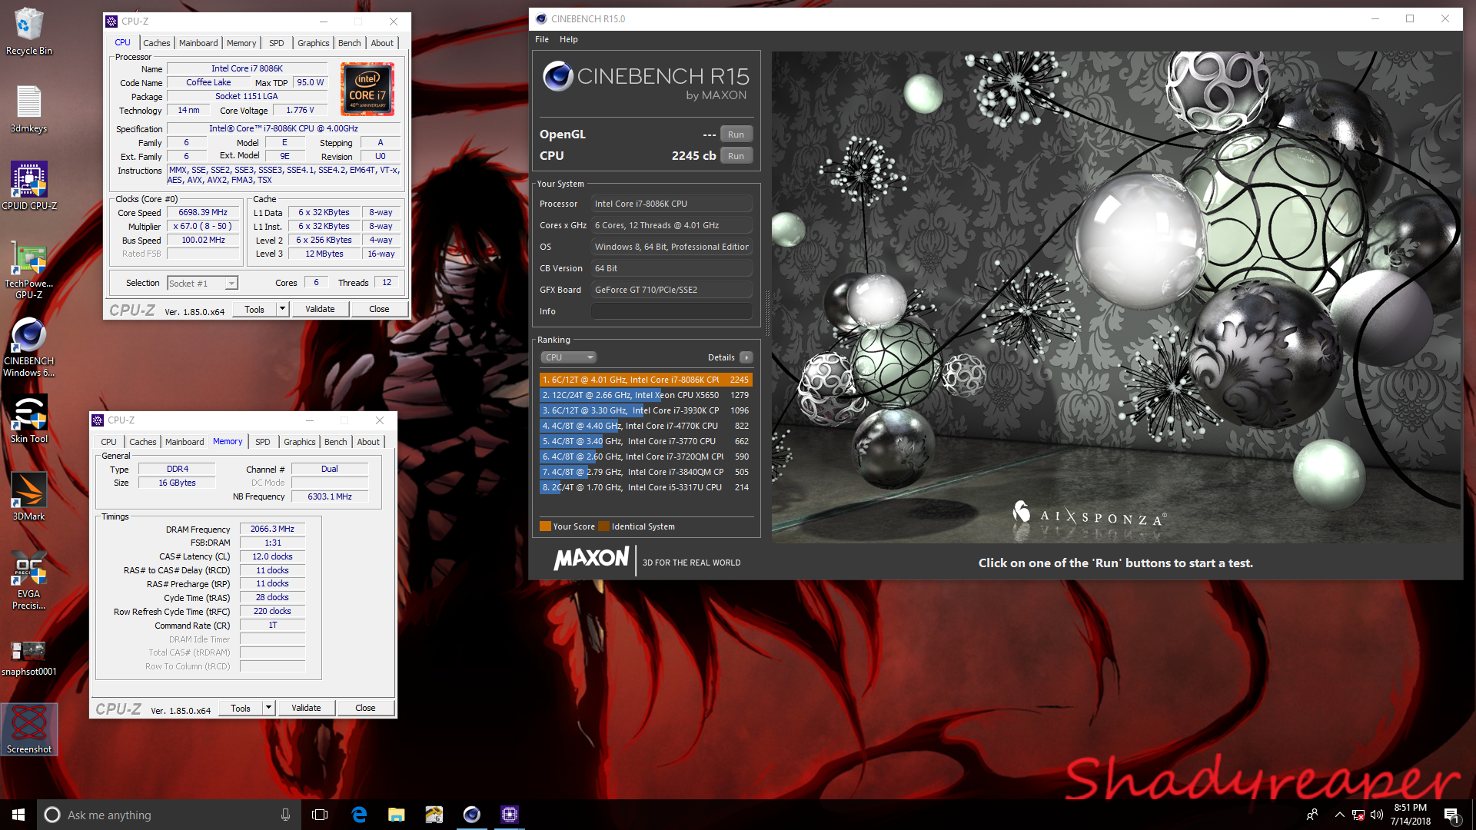
Task: Click Tools button in top CPU-Z window
Action: (254, 309)
